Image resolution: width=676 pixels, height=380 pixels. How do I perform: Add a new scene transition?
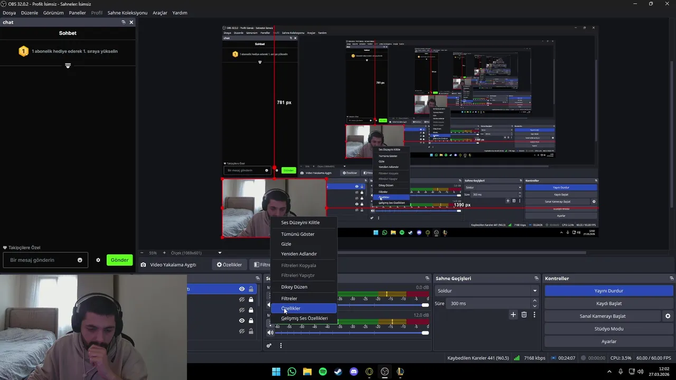point(513,315)
